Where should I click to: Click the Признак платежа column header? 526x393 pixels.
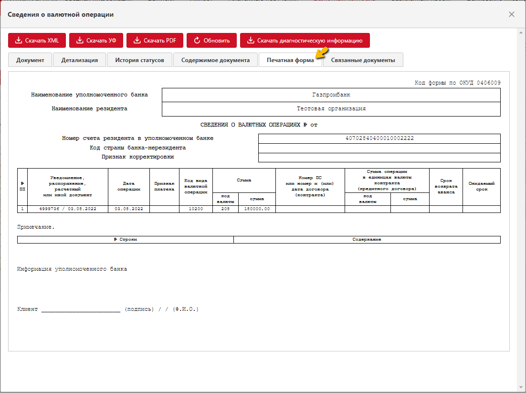coord(164,187)
